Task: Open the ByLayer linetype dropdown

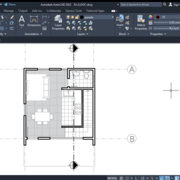Action: point(166,28)
